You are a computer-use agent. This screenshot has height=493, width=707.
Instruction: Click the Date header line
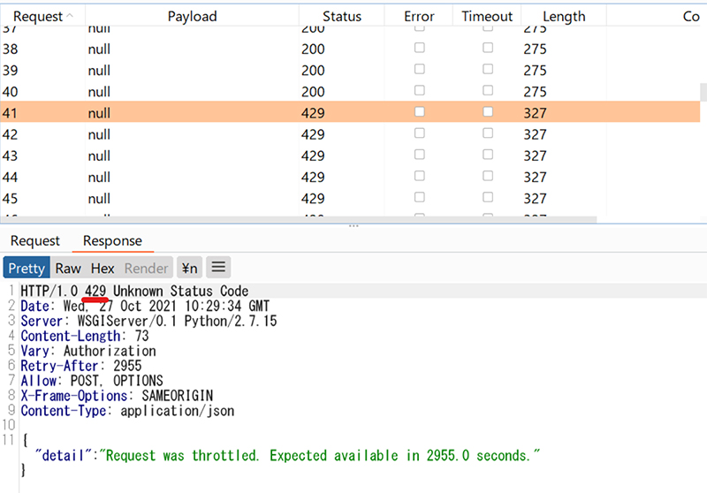tap(145, 306)
